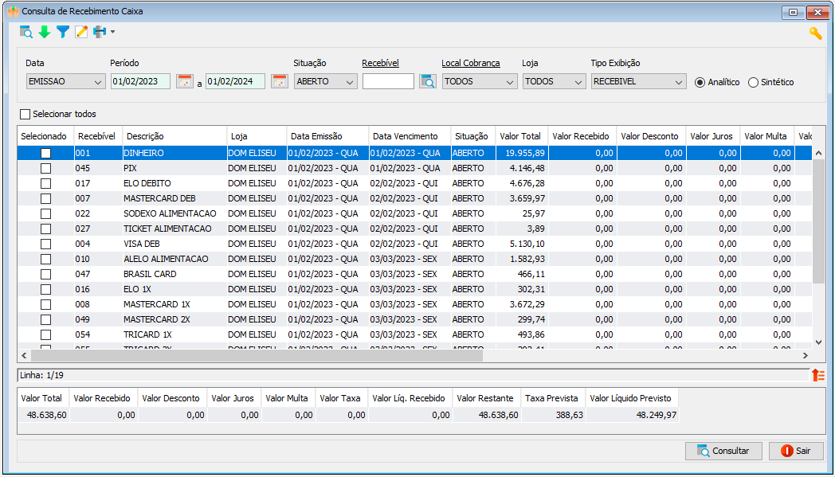Expand the Situação dropdown showing ABERTO
The height and width of the screenshot is (477, 835).
(x=325, y=81)
